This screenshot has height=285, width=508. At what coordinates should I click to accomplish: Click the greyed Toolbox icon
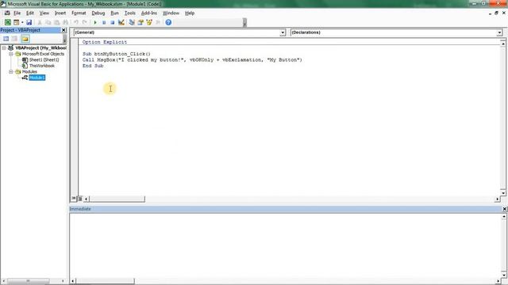click(x=158, y=22)
